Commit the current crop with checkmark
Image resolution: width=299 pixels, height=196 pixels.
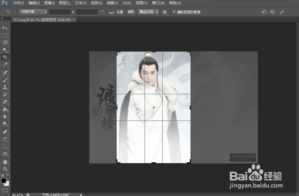click(x=282, y=12)
